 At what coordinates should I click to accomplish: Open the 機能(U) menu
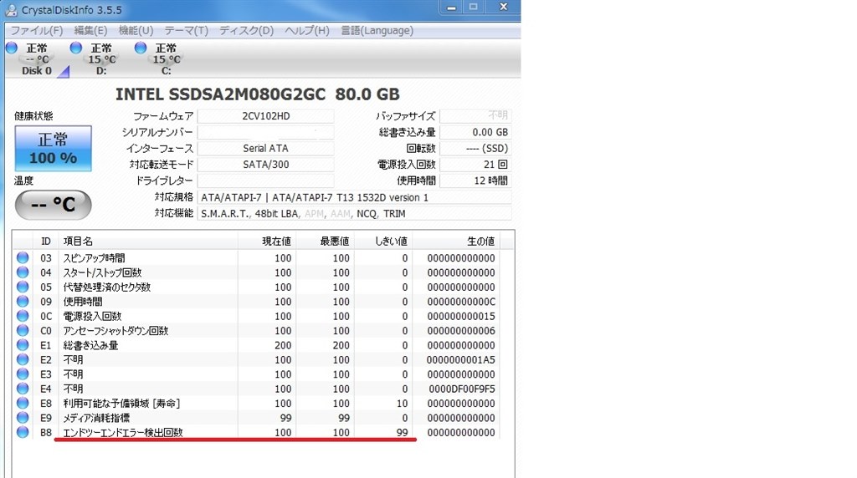coord(136,31)
